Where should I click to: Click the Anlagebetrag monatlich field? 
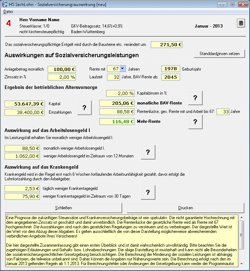(x=61, y=69)
